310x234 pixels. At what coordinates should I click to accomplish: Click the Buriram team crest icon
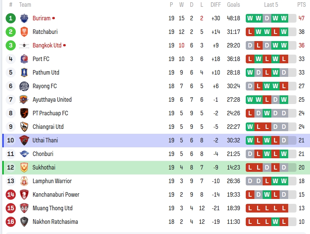pyautogui.click(x=24, y=18)
